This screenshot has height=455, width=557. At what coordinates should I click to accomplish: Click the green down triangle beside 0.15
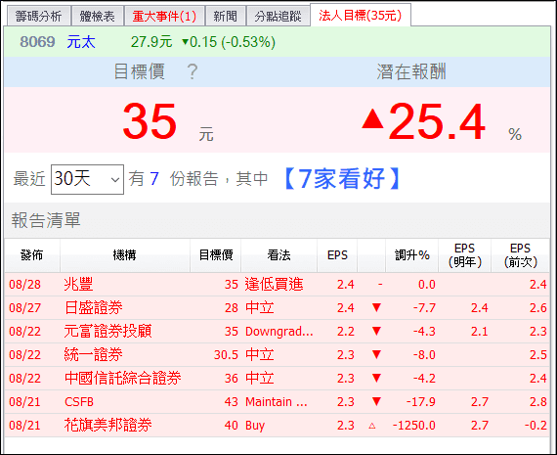pyautogui.click(x=185, y=42)
